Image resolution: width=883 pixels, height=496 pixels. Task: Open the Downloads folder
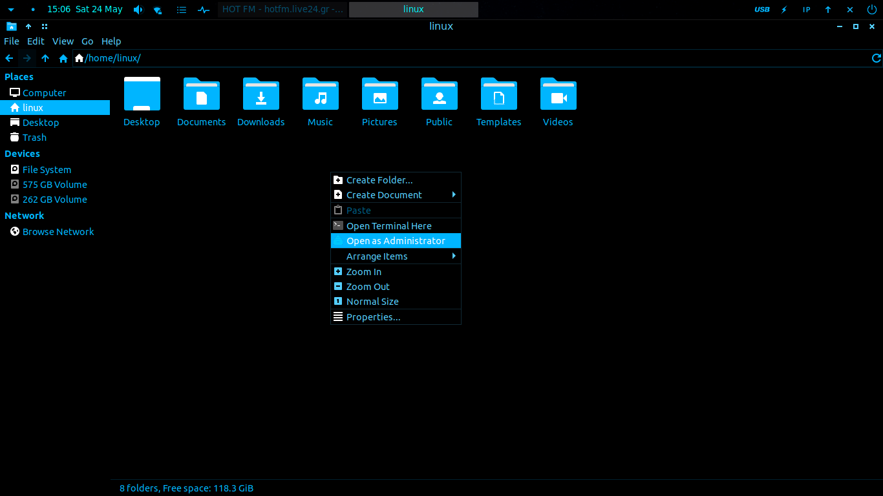point(261,100)
